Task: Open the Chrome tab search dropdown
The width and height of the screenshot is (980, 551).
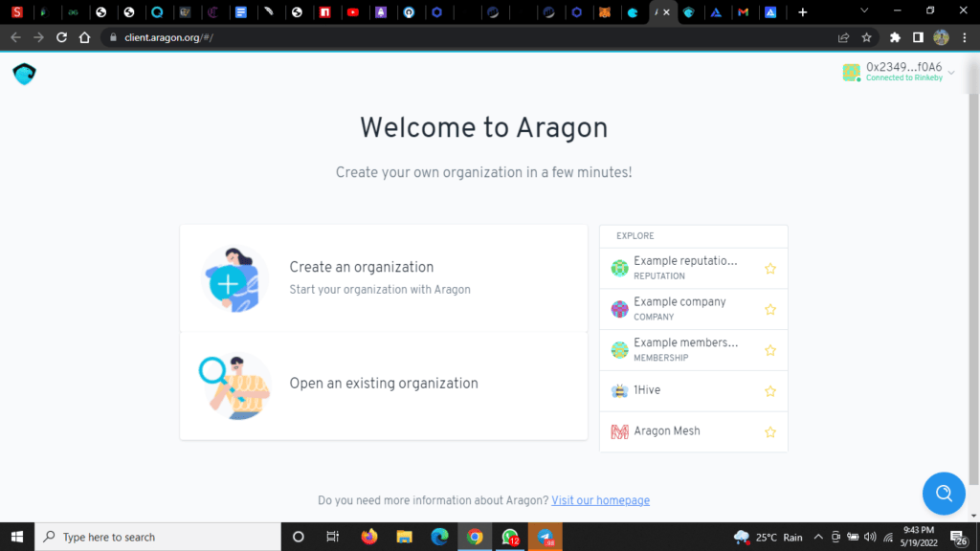Action: click(x=864, y=11)
